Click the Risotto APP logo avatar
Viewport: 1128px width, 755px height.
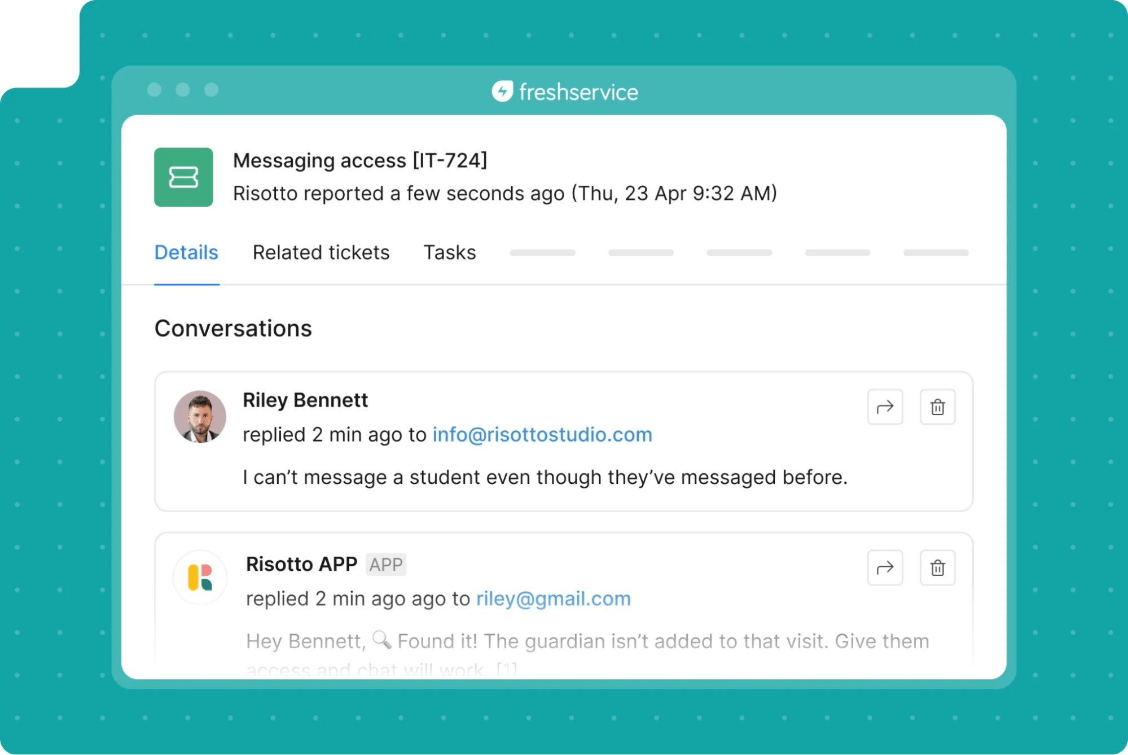pyautogui.click(x=200, y=577)
